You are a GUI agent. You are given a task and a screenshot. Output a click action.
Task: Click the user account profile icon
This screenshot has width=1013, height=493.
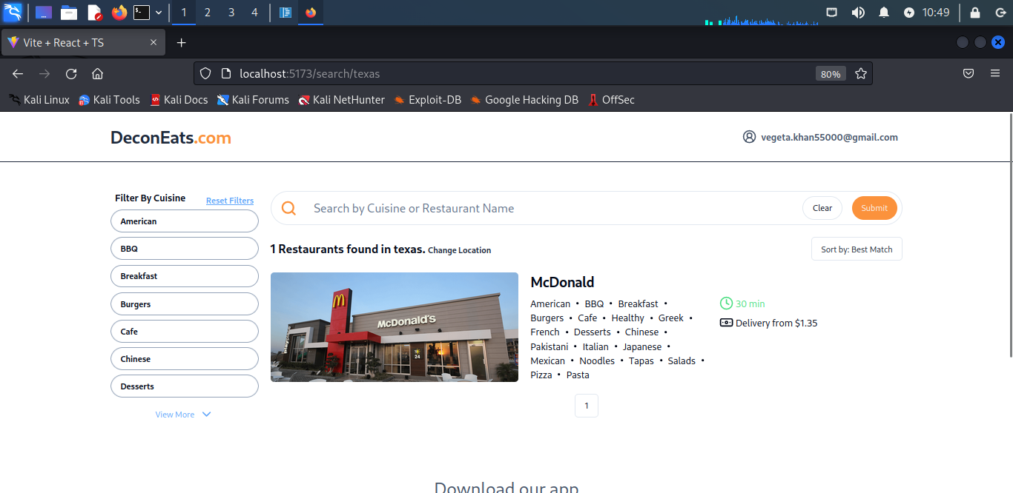(748, 136)
